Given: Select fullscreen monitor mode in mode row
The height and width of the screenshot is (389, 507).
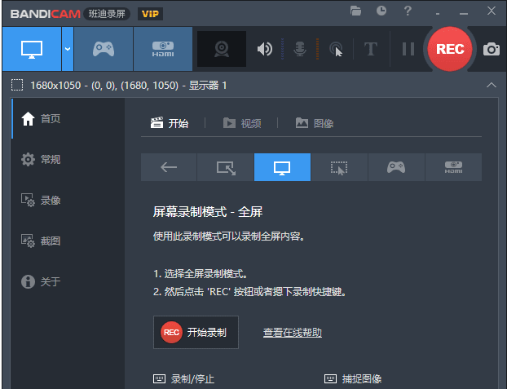Looking at the screenshot, I should [x=282, y=167].
